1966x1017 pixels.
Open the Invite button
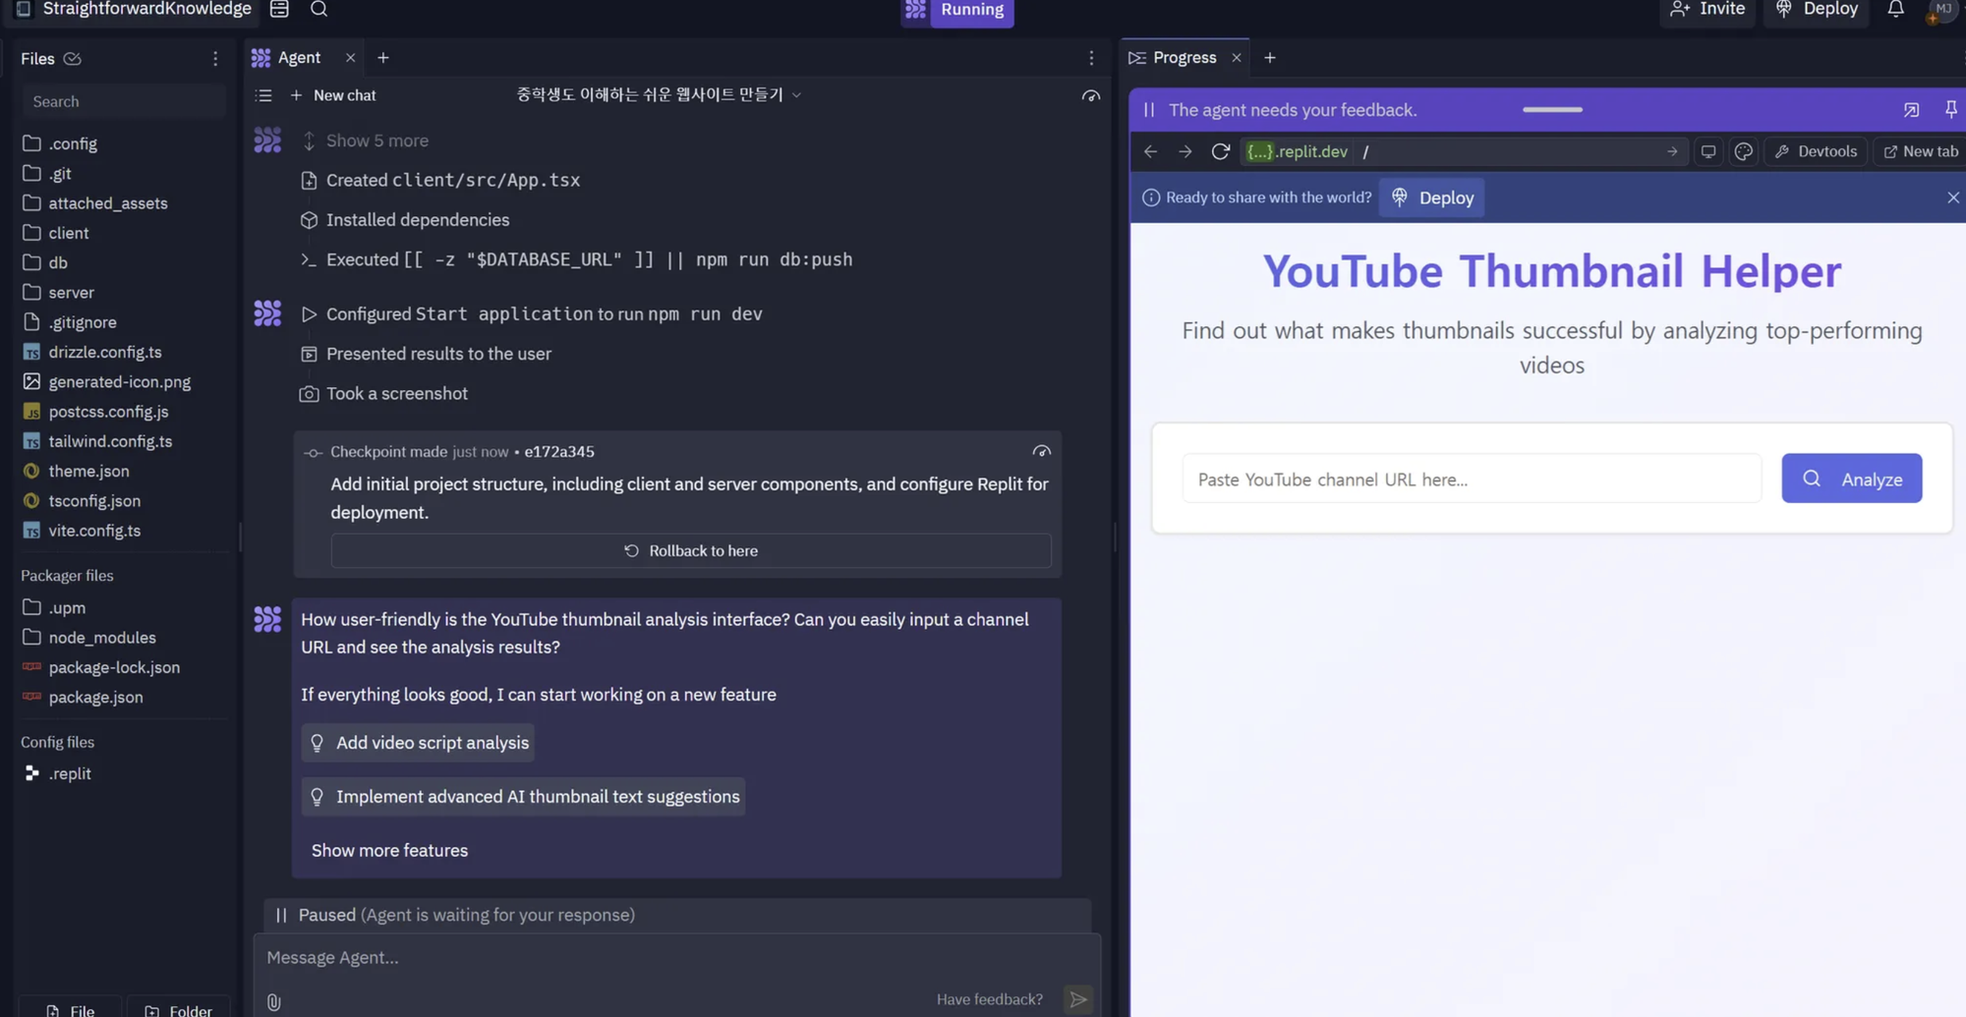[1707, 10]
